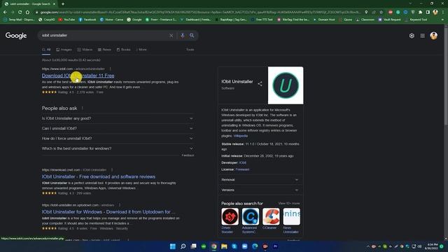Open the taskbar clock and date
The image size is (448, 252).
click(431, 246)
